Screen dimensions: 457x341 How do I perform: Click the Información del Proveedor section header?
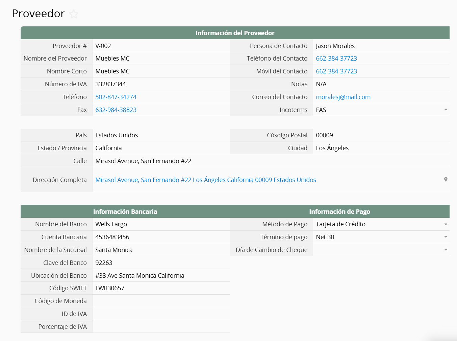click(235, 33)
